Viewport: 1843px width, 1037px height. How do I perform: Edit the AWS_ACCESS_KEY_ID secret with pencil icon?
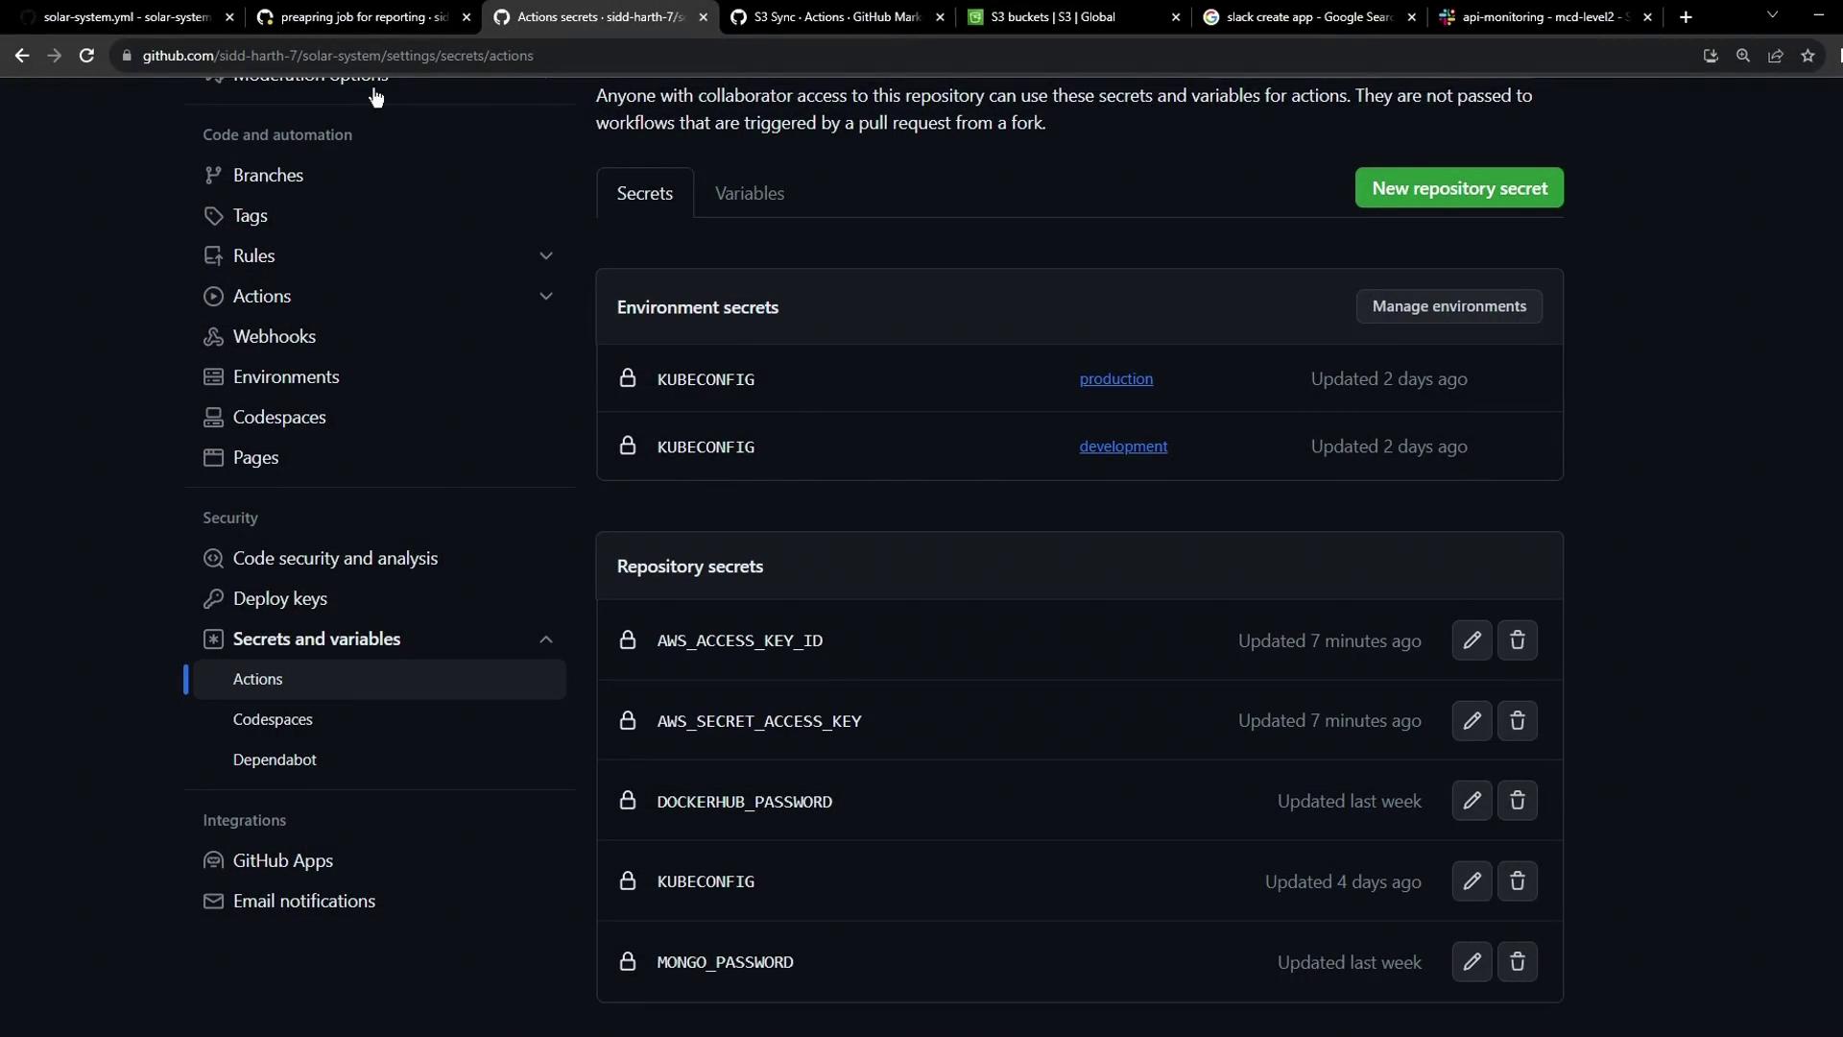click(x=1472, y=640)
